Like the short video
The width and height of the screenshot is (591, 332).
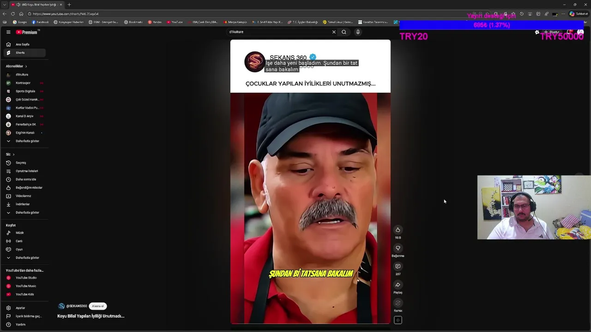(398, 230)
